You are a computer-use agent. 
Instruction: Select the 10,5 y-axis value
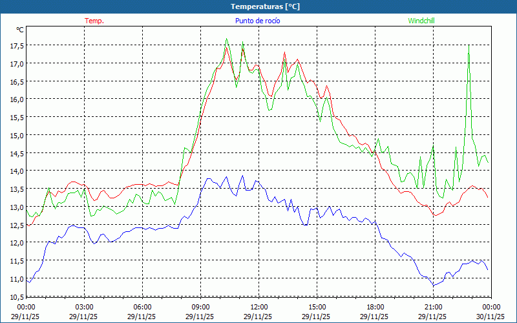pos(16,297)
